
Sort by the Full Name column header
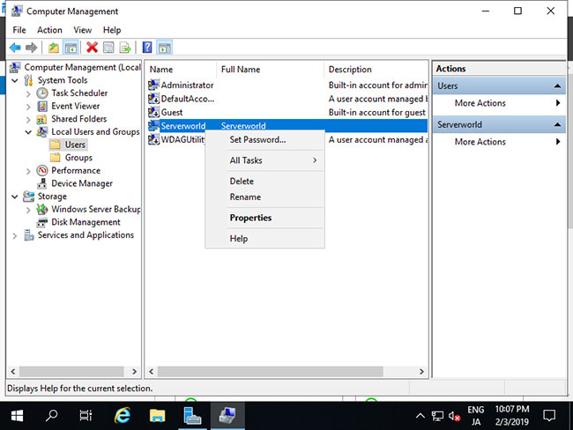tap(271, 70)
